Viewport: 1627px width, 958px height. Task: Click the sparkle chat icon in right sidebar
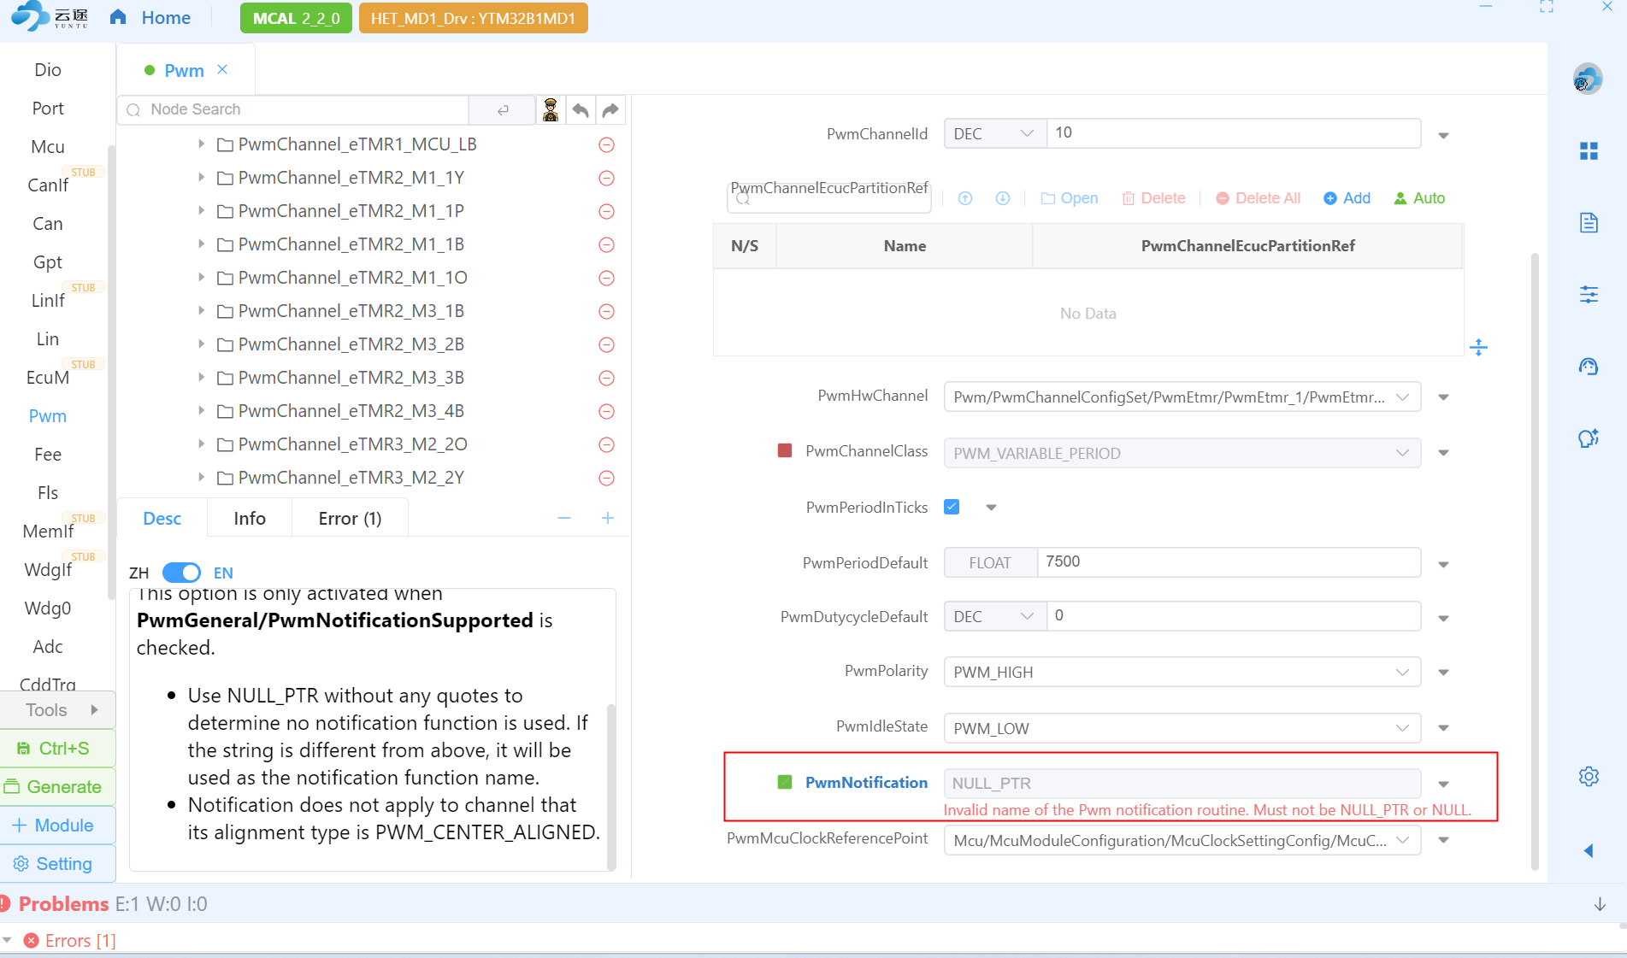[1589, 438]
